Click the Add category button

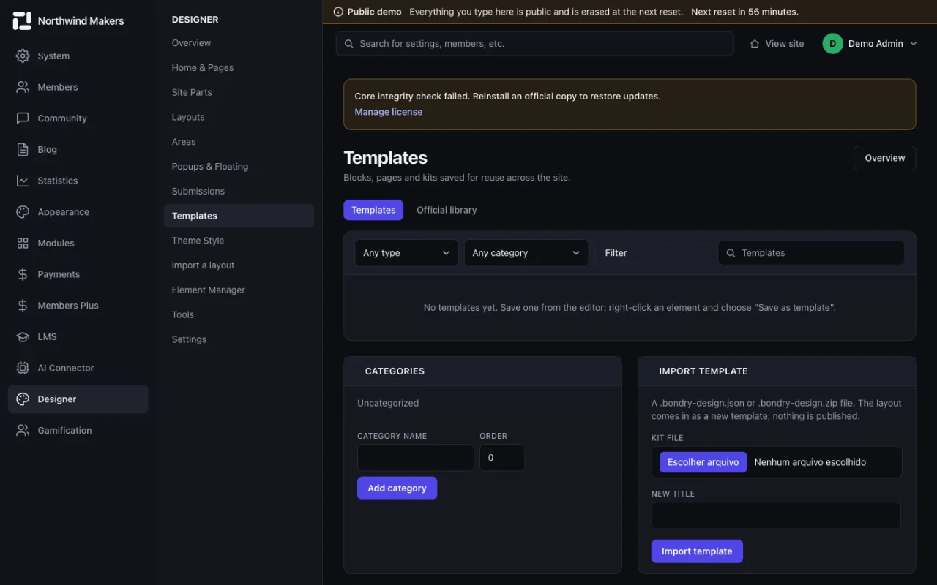click(x=397, y=488)
